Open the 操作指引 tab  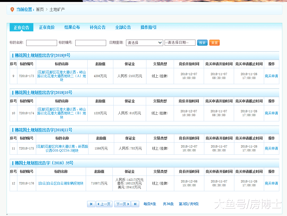pos(148,27)
